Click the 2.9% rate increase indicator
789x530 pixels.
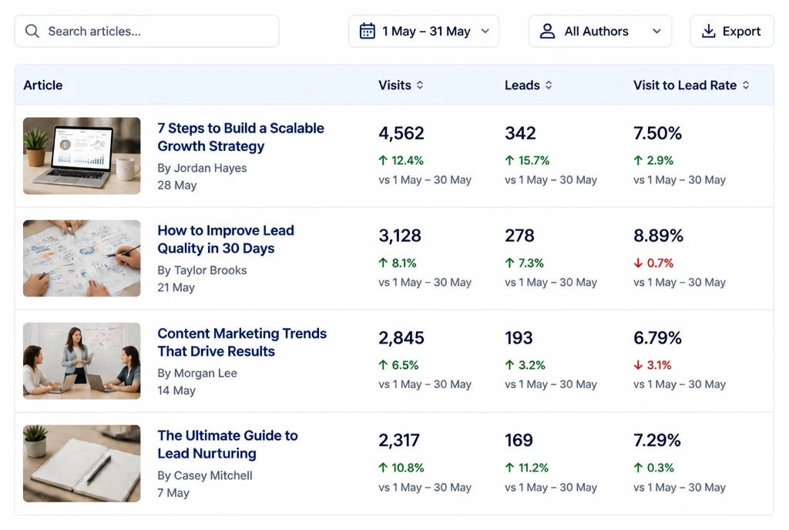click(x=653, y=160)
